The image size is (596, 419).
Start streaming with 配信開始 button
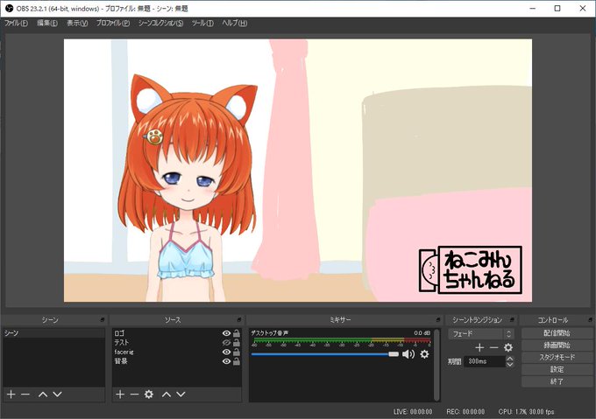[557, 333]
